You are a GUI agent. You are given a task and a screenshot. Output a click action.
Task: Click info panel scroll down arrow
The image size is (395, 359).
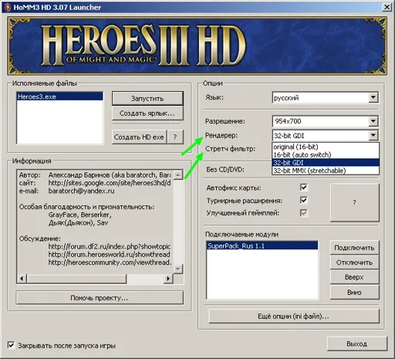tap(178, 269)
